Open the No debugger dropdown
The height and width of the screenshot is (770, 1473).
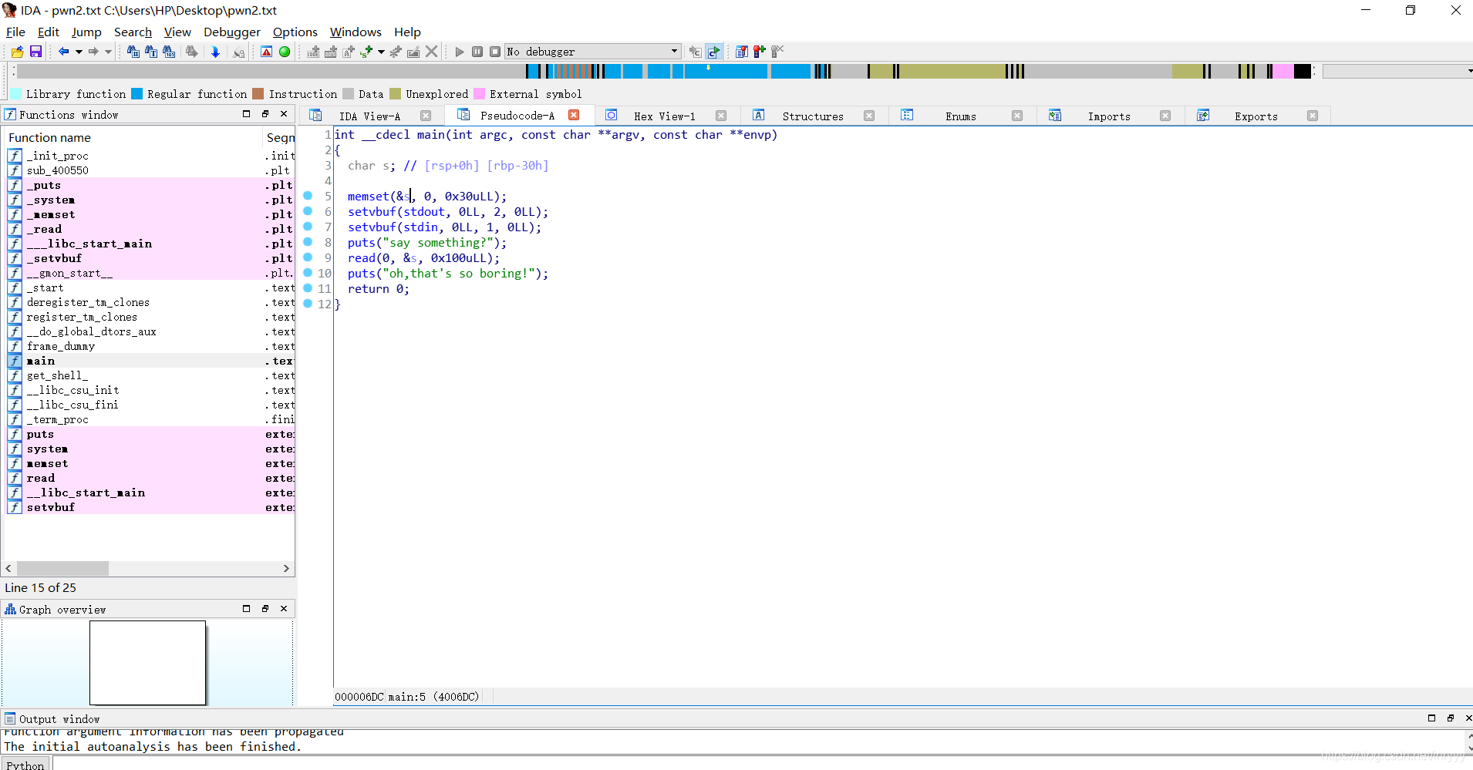coord(592,52)
